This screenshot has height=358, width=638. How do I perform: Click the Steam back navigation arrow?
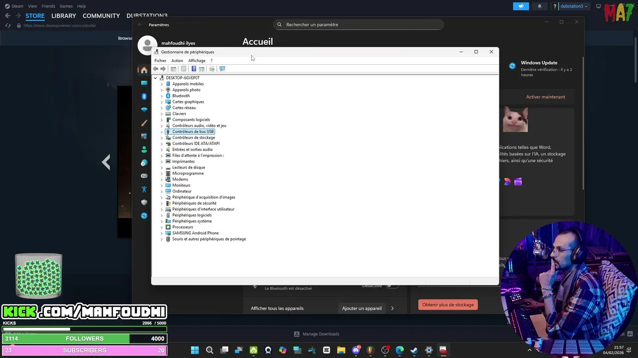coord(7,16)
